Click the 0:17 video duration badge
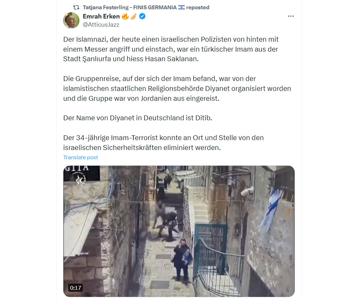 pos(76,288)
